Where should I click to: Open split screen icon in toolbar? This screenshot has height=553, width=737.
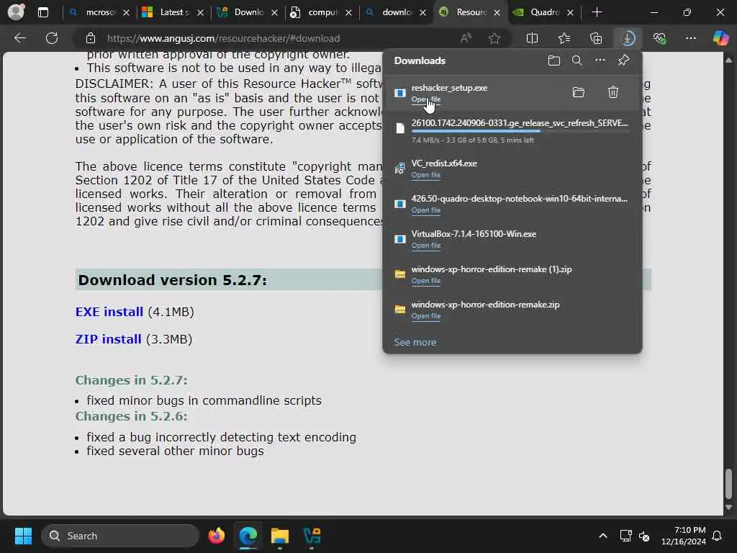pyautogui.click(x=532, y=38)
